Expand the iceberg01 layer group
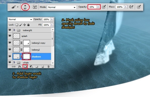Screen dimensions: 150x97 [14, 30]
